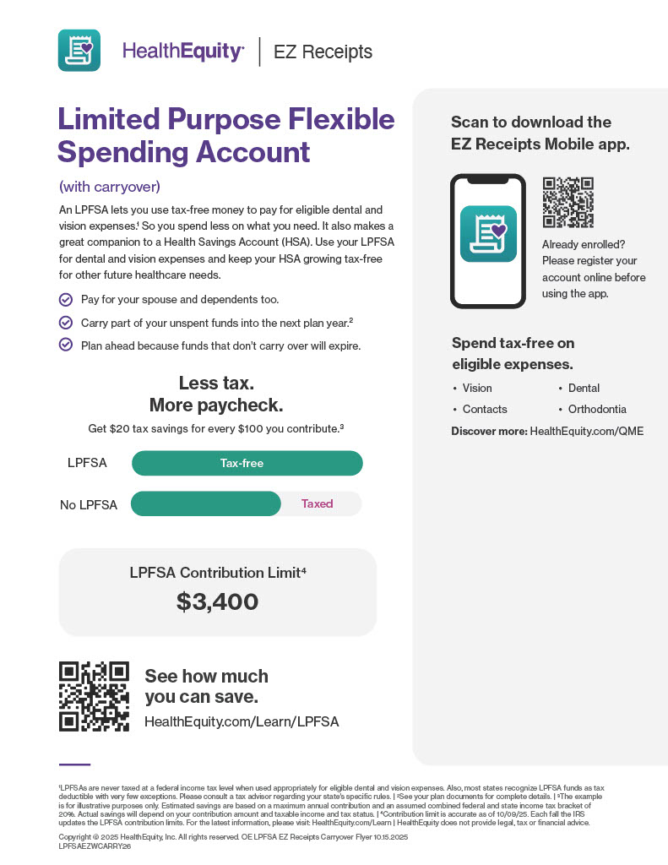The height and width of the screenshot is (865, 668).
Task: Click the checkmark beside "Plan ahead because funds"
Action: click(x=65, y=345)
